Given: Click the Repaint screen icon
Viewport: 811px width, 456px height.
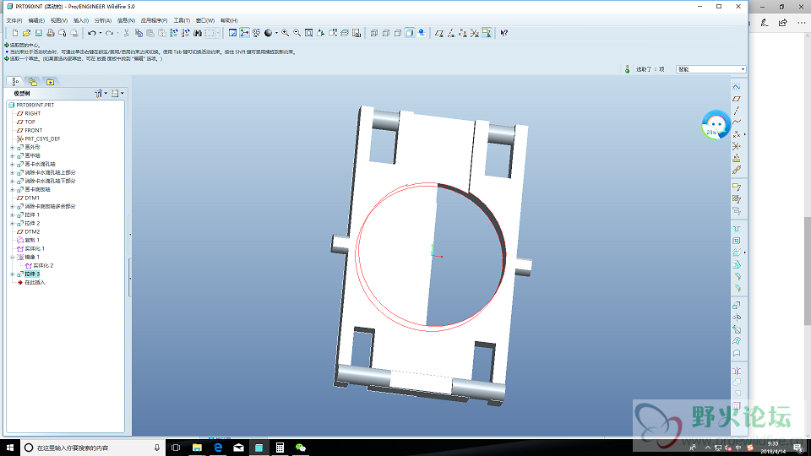Looking at the screenshot, I should (x=233, y=33).
